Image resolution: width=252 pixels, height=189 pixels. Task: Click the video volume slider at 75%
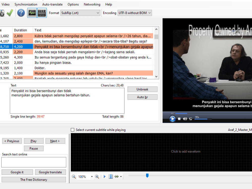[x=203, y=119]
